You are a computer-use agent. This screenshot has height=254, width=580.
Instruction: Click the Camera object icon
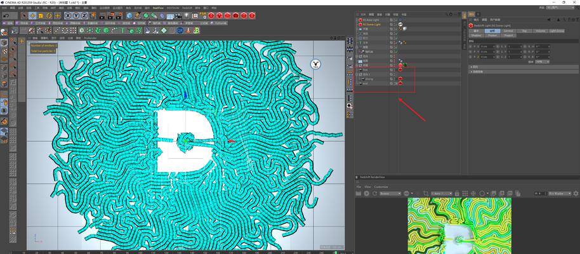coord(178,15)
